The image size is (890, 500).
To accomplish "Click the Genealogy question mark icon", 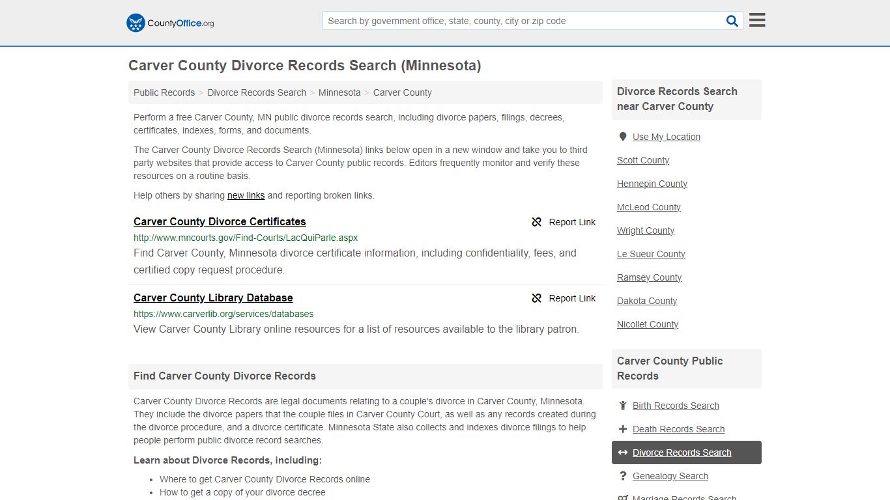I will tap(623, 476).
